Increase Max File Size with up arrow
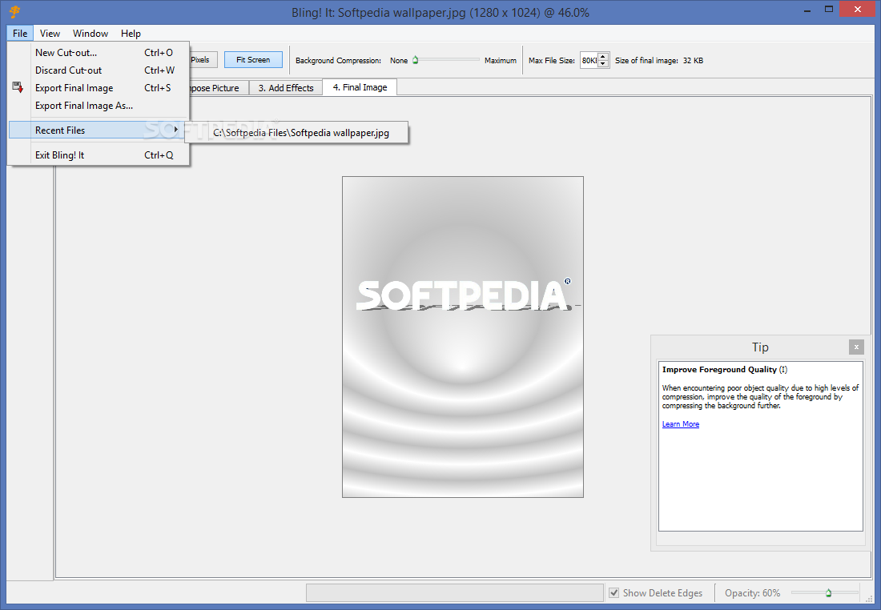The image size is (881, 610). [x=603, y=56]
